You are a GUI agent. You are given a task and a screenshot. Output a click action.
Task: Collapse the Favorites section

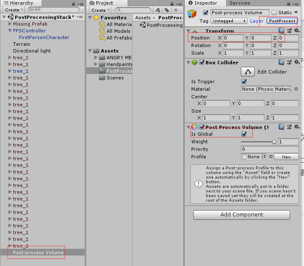tap(90, 18)
